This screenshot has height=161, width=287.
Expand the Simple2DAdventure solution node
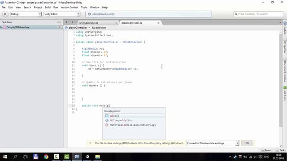[x=1, y=27]
